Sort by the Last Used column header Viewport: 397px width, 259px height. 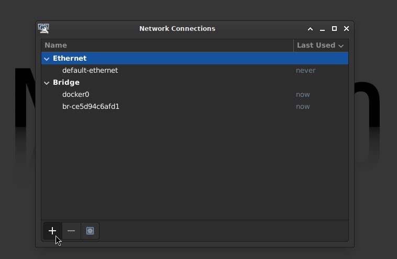pos(321,46)
